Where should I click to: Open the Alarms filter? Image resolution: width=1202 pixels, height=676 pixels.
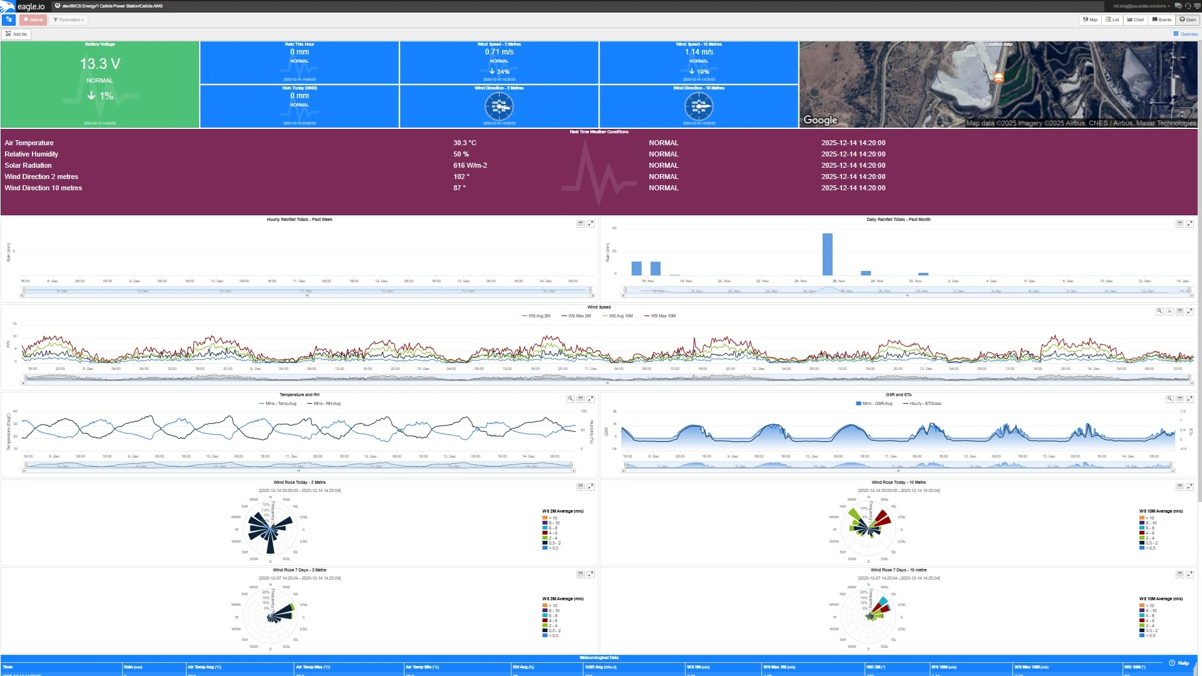point(33,20)
